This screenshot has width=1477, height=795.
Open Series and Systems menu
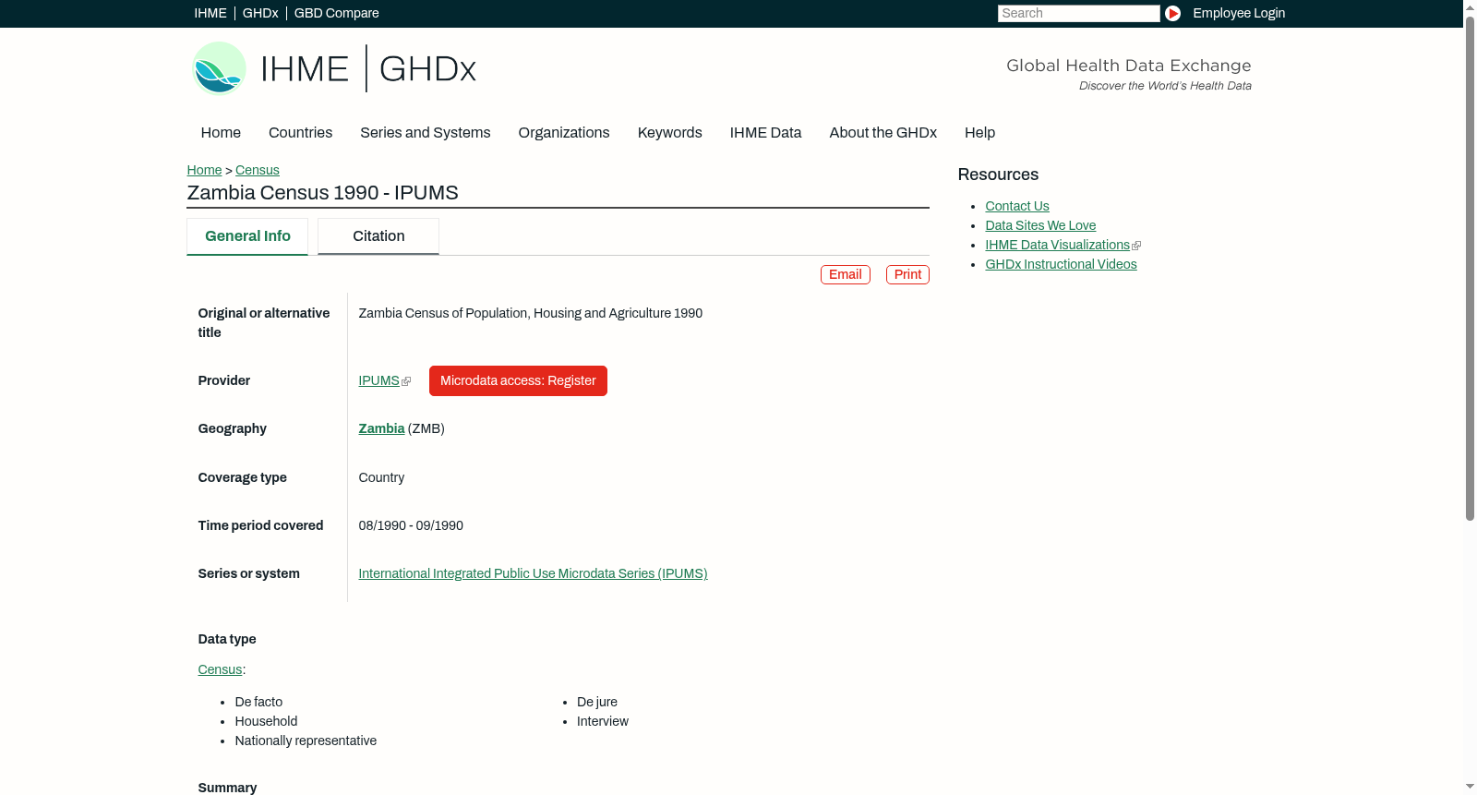[x=426, y=133]
